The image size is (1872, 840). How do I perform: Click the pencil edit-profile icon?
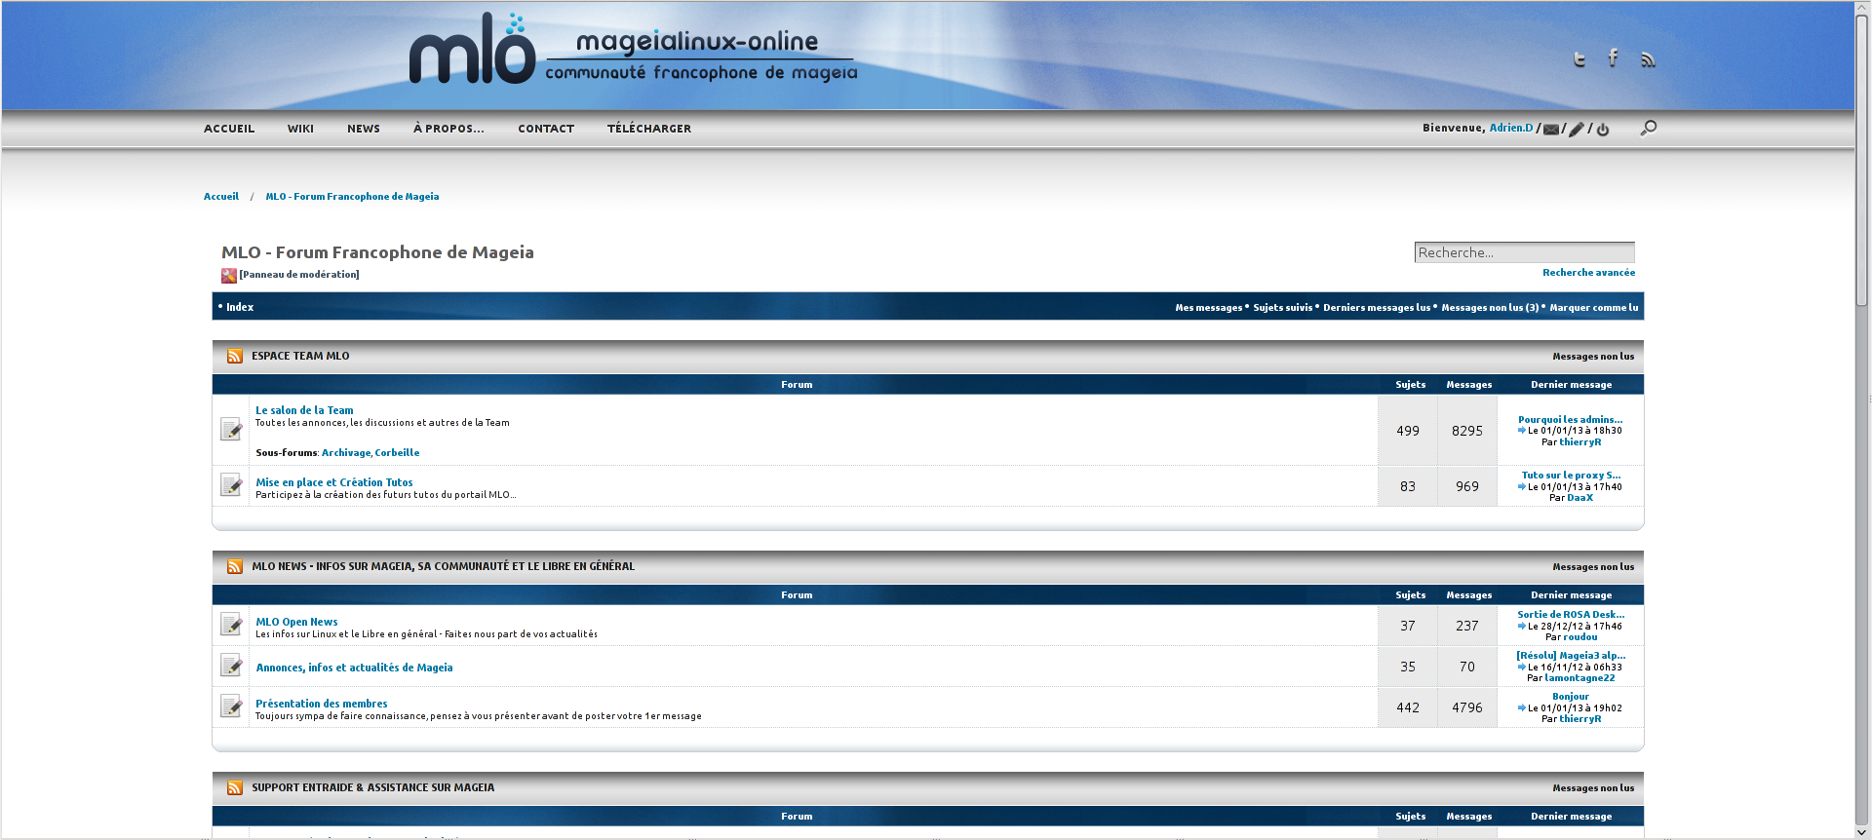(1577, 129)
